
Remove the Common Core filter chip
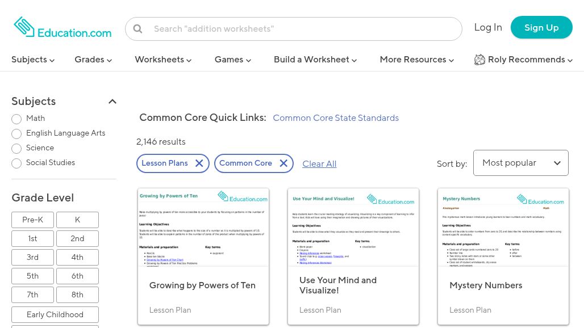pos(283,163)
